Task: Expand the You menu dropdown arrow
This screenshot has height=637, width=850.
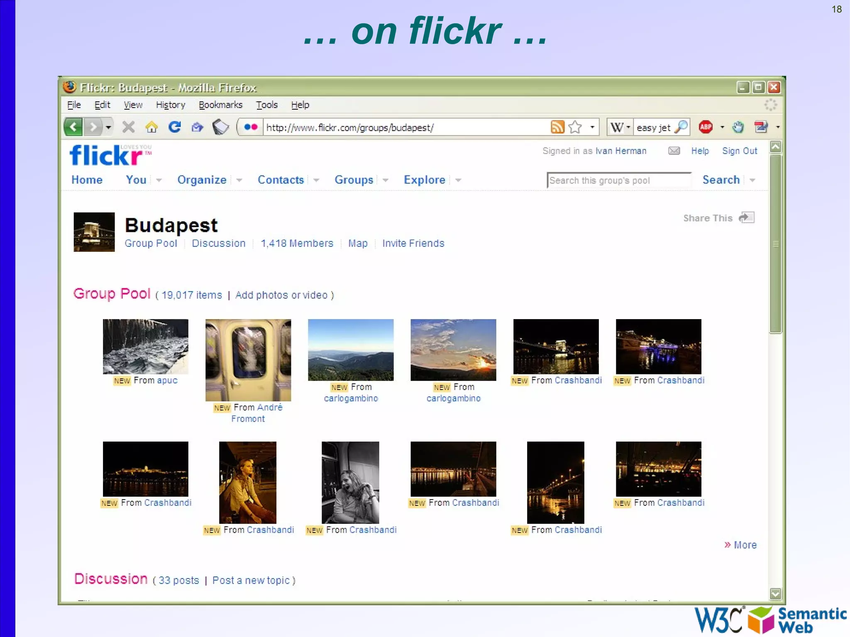Action: tap(159, 180)
